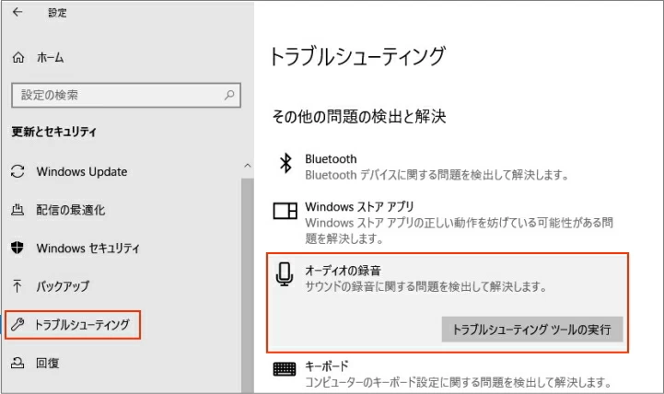
Task: Click the sidebar scrollbar up arrow
Action: [x=248, y=166]
